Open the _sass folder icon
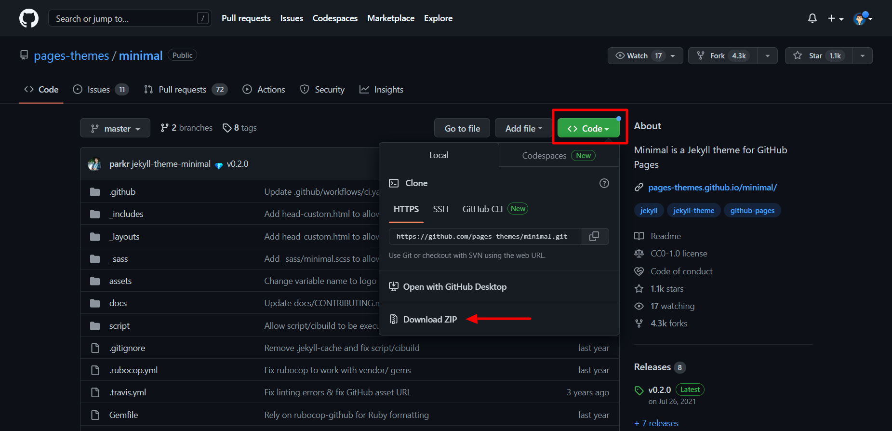The height and width of the screenshot is (431, 892). (95, 259)
